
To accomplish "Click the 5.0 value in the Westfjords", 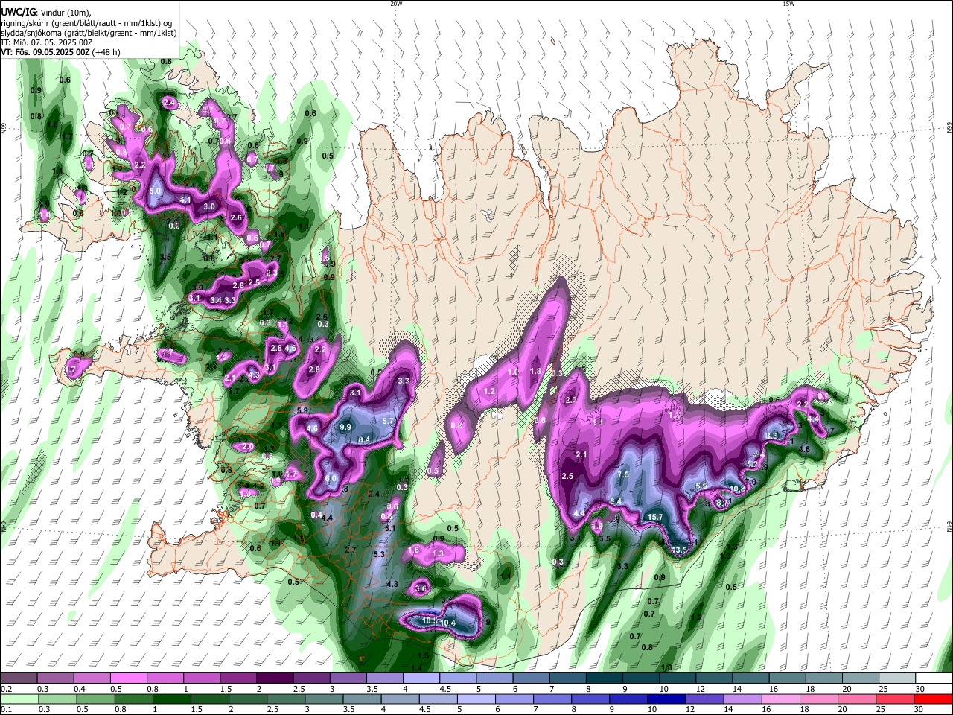I will 155,191.
